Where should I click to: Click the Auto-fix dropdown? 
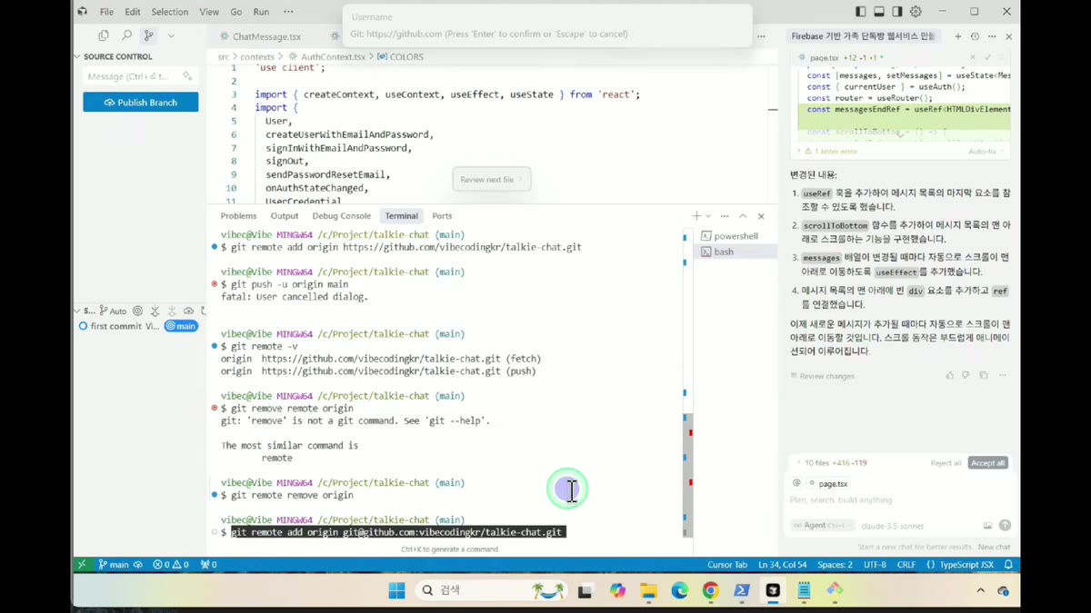(986, 152)
